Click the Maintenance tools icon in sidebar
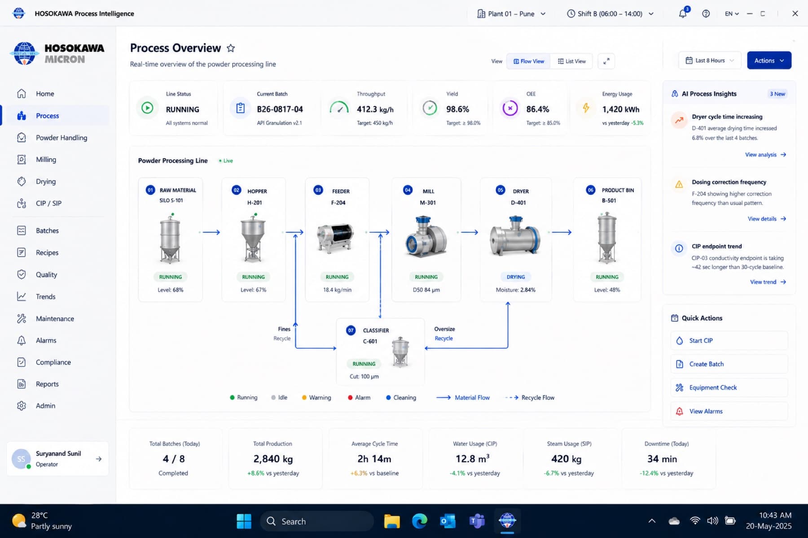This screenshot has height=538, width=808. [22, 318]
